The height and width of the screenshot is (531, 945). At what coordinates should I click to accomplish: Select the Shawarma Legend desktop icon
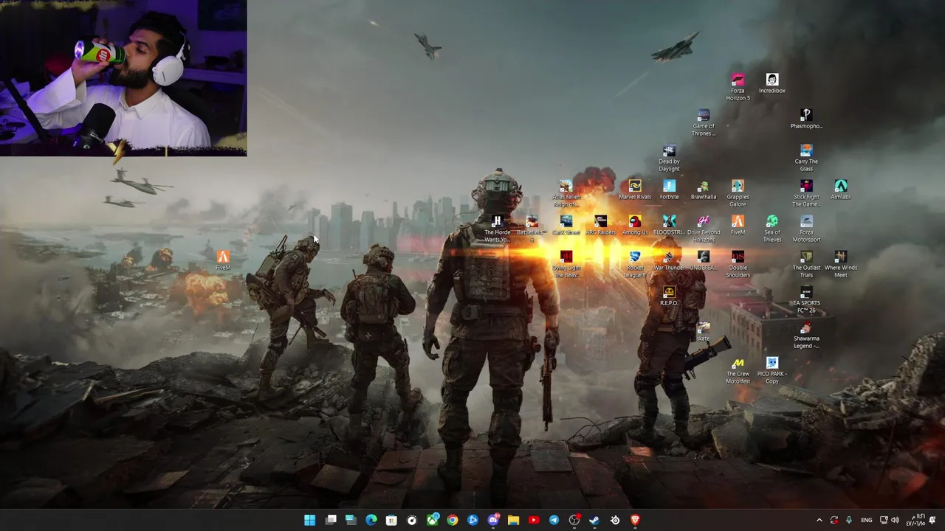pyautogui.click(x=806, y=334)
